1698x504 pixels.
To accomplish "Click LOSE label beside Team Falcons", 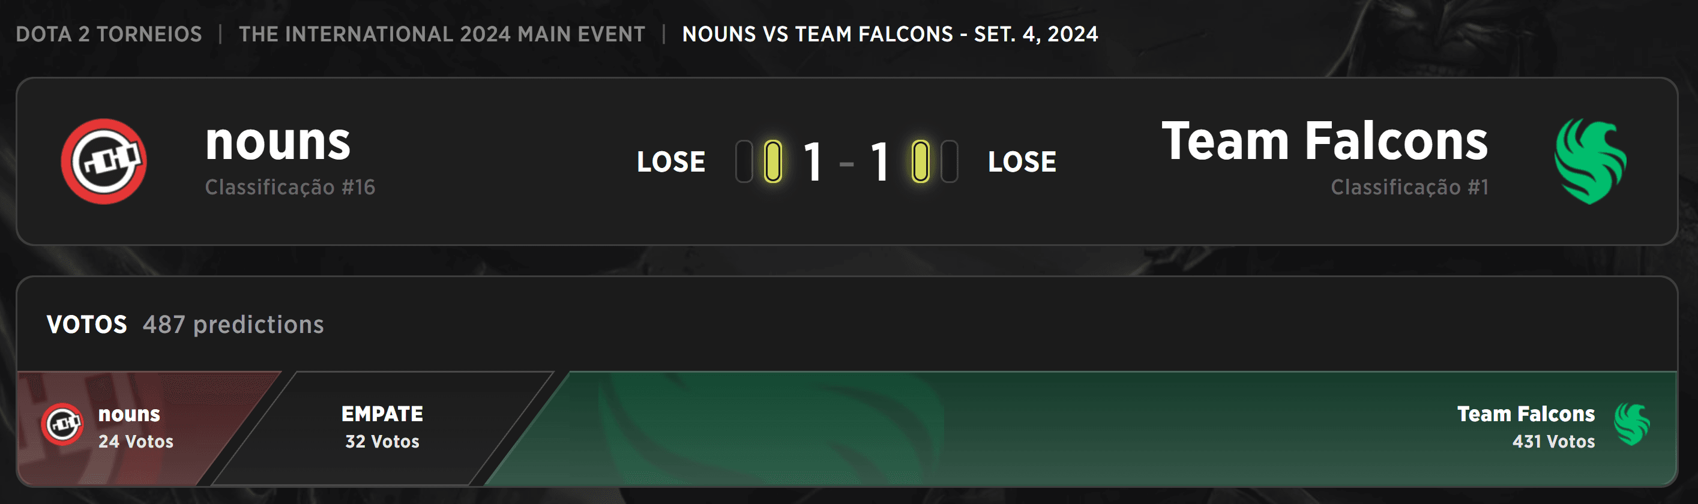I will 1022,162.
